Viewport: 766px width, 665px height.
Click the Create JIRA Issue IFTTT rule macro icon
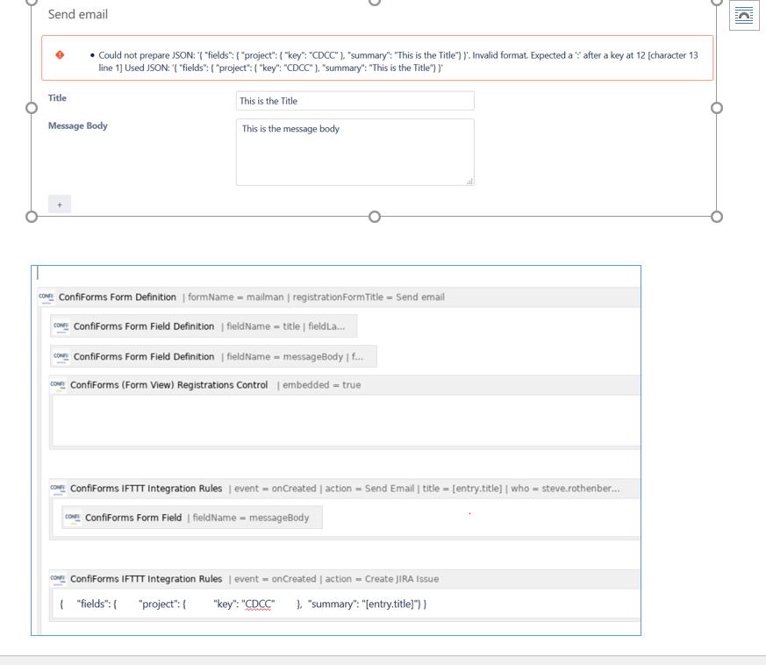[58, 578]
